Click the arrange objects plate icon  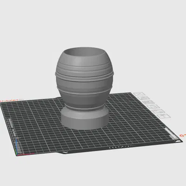pos(149,103)
